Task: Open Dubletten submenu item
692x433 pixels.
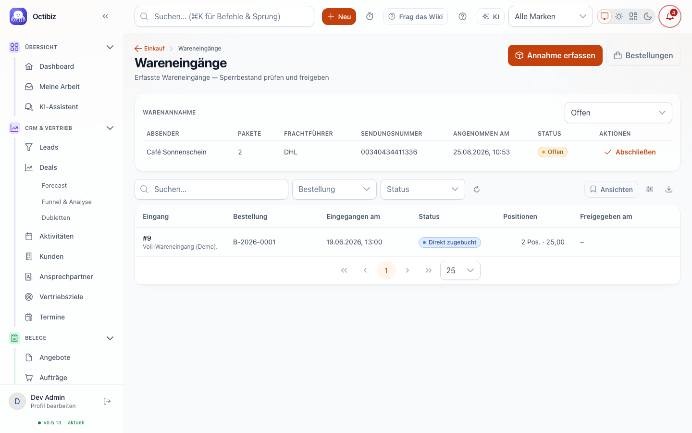Action: coord(56,217)
